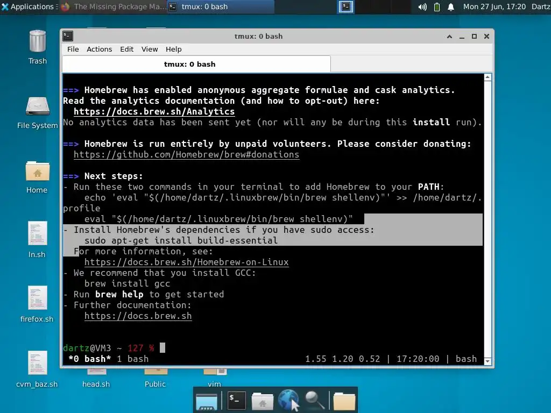Click the Dartz user name in panel
551x413 pixels.
[541, 6]
